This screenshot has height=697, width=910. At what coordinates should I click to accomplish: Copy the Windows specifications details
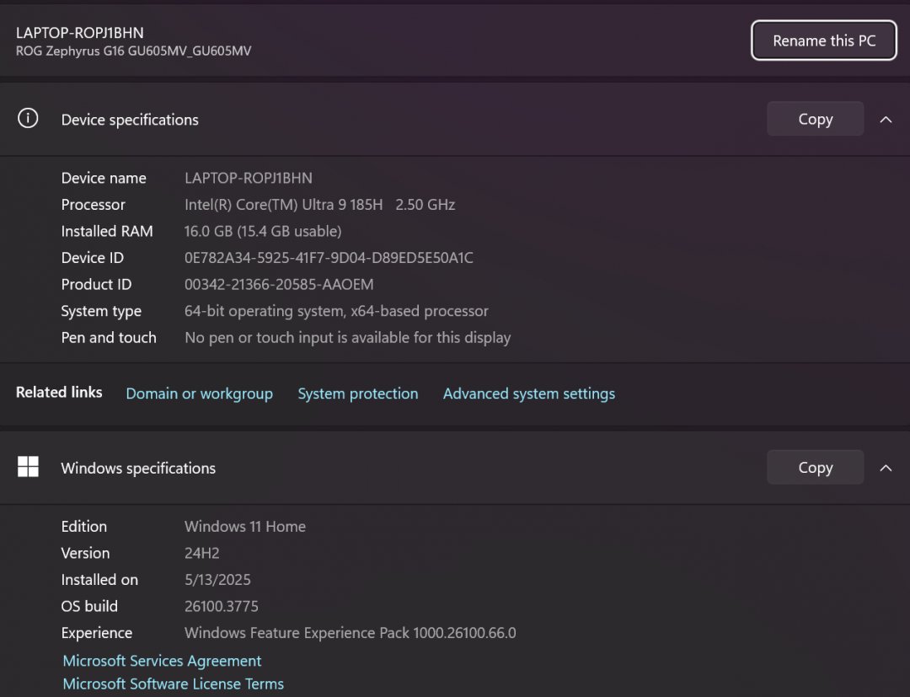click(x=815, y=467)
